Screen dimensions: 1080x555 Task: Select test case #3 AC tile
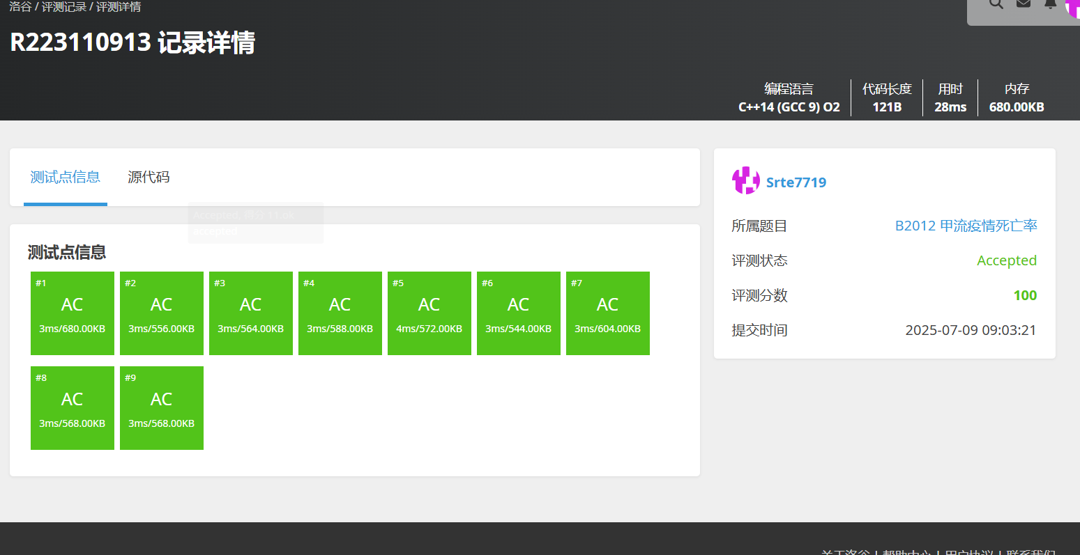tap(251, 313)
